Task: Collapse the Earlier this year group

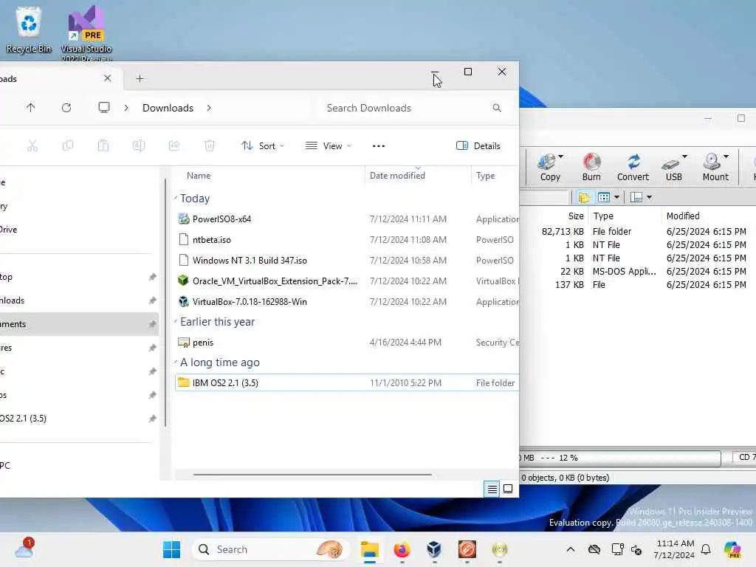Action: tap(176, 322)
